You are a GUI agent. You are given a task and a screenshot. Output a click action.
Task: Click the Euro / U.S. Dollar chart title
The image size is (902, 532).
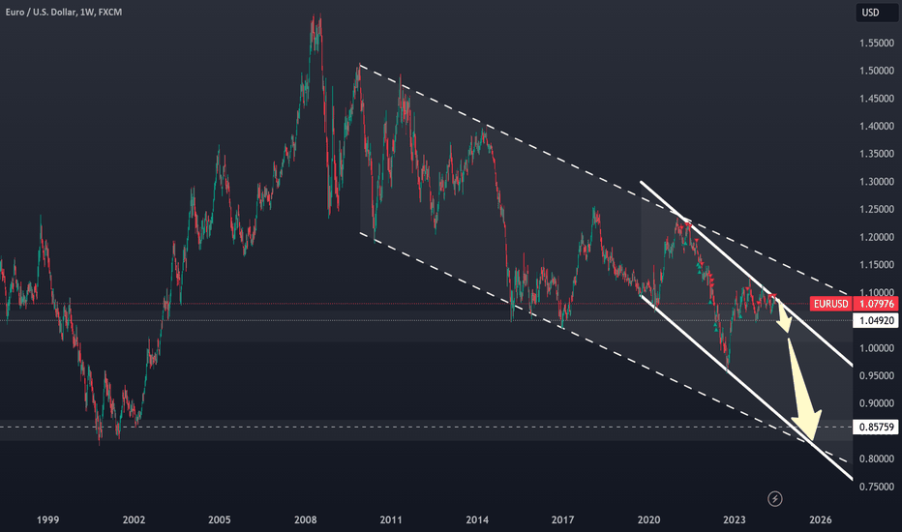click(64, 12)
